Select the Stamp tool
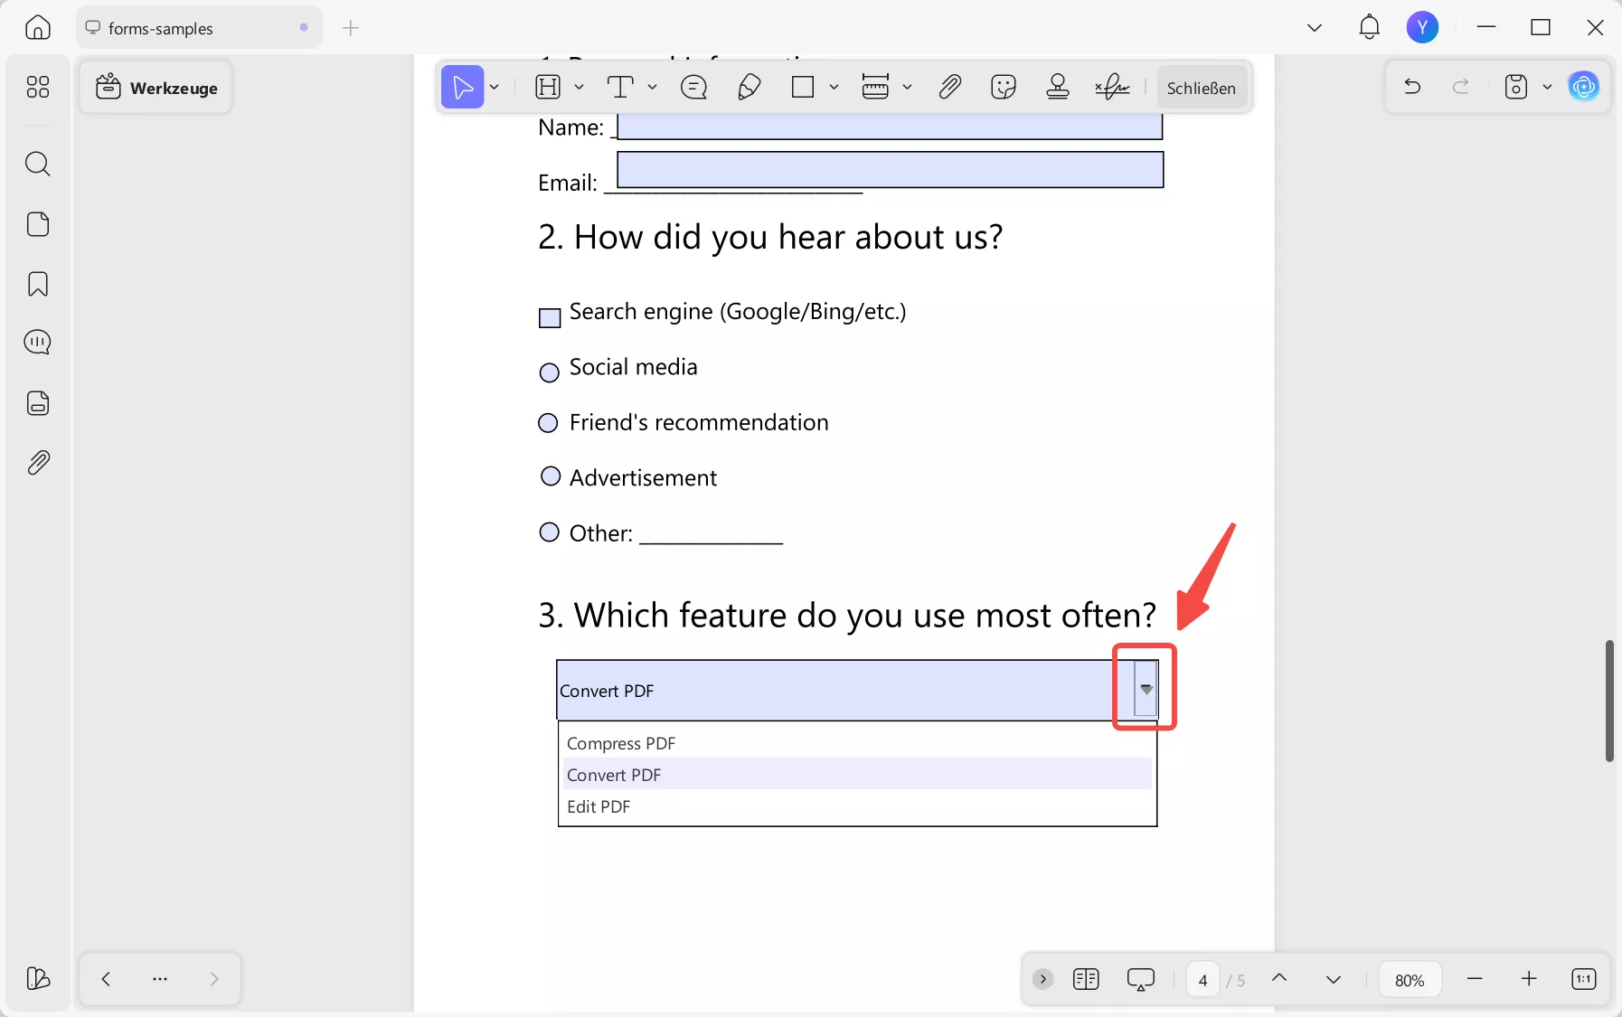This screenshot has height=1017, width=1622. 1058,87
